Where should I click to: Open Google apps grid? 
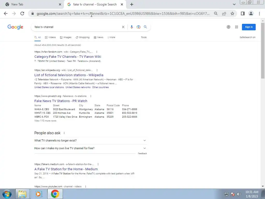click(237, 27)
